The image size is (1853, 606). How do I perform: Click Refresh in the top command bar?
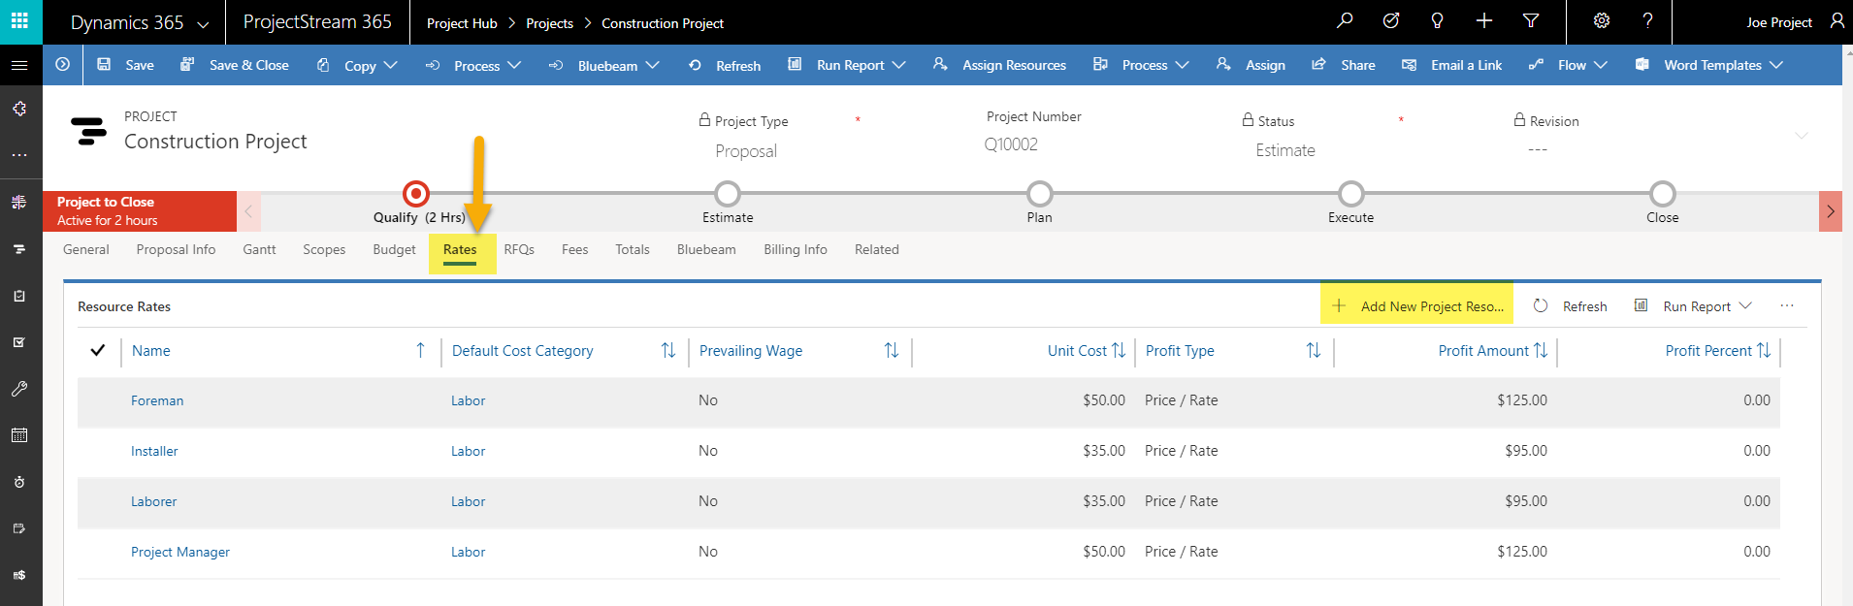click(725, 65)
